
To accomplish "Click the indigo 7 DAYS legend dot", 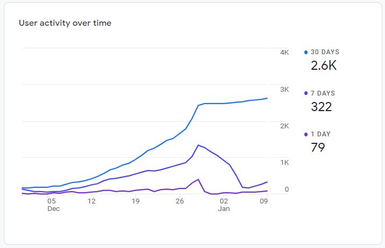I will pyautogui.click(x=306, y=93).
